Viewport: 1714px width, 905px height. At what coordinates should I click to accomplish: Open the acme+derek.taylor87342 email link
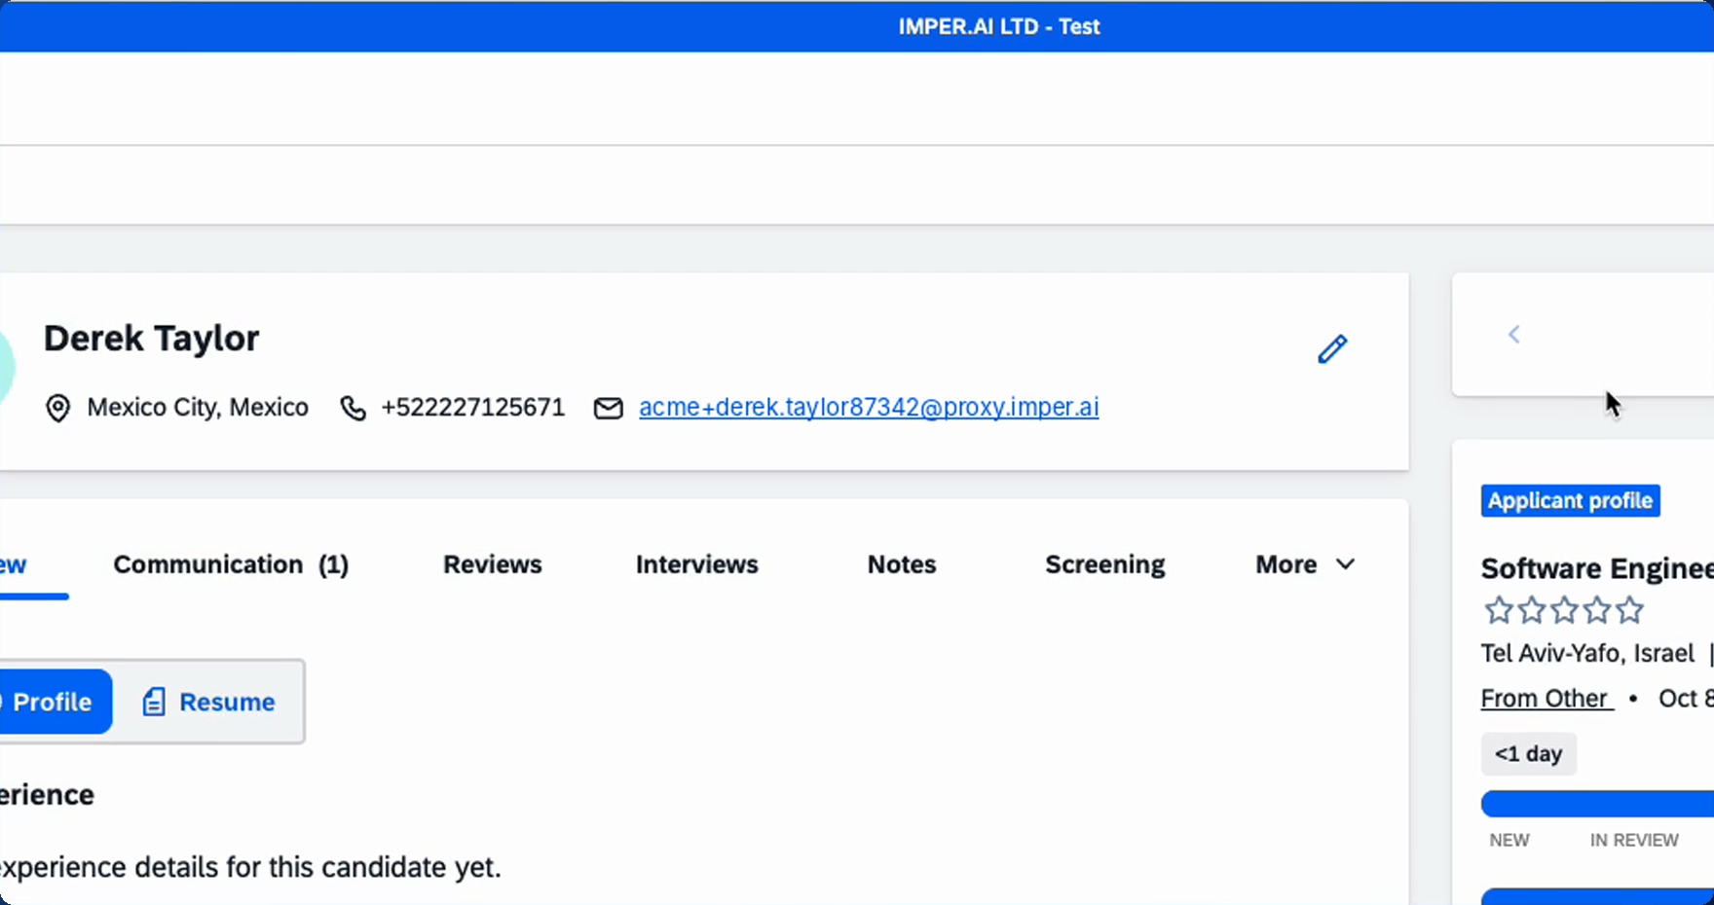(x=869, y=407)
